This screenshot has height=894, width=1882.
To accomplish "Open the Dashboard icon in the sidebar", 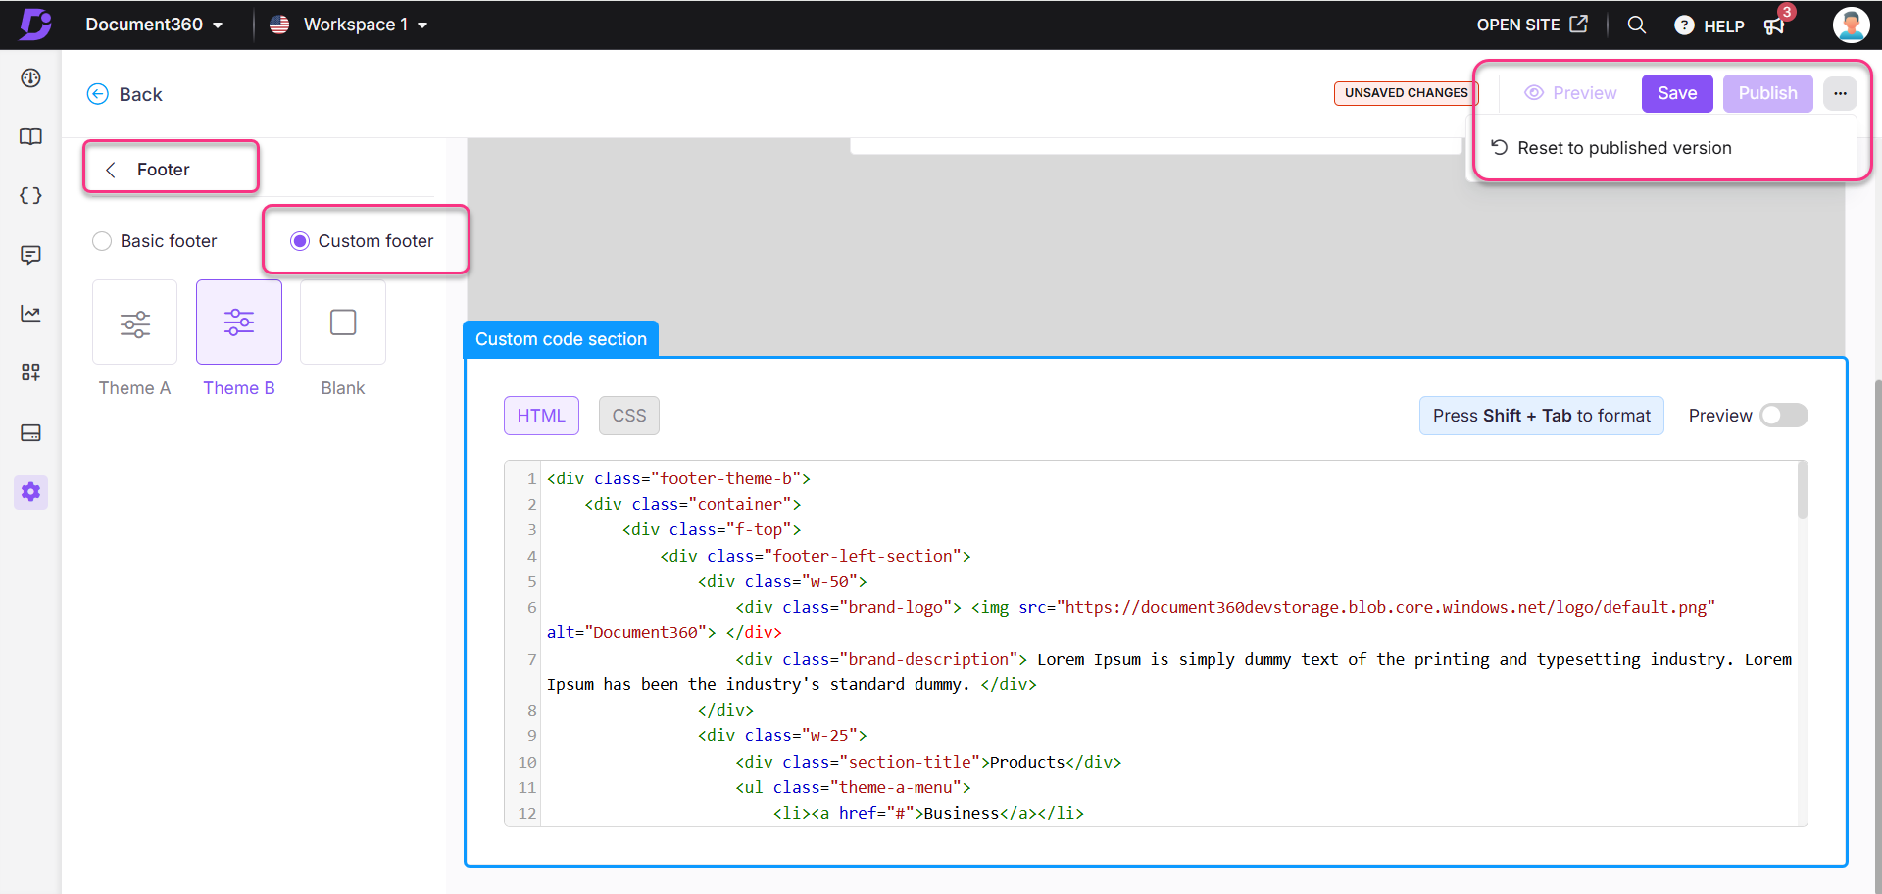I will pyautogui.click(x=30, y=77).
